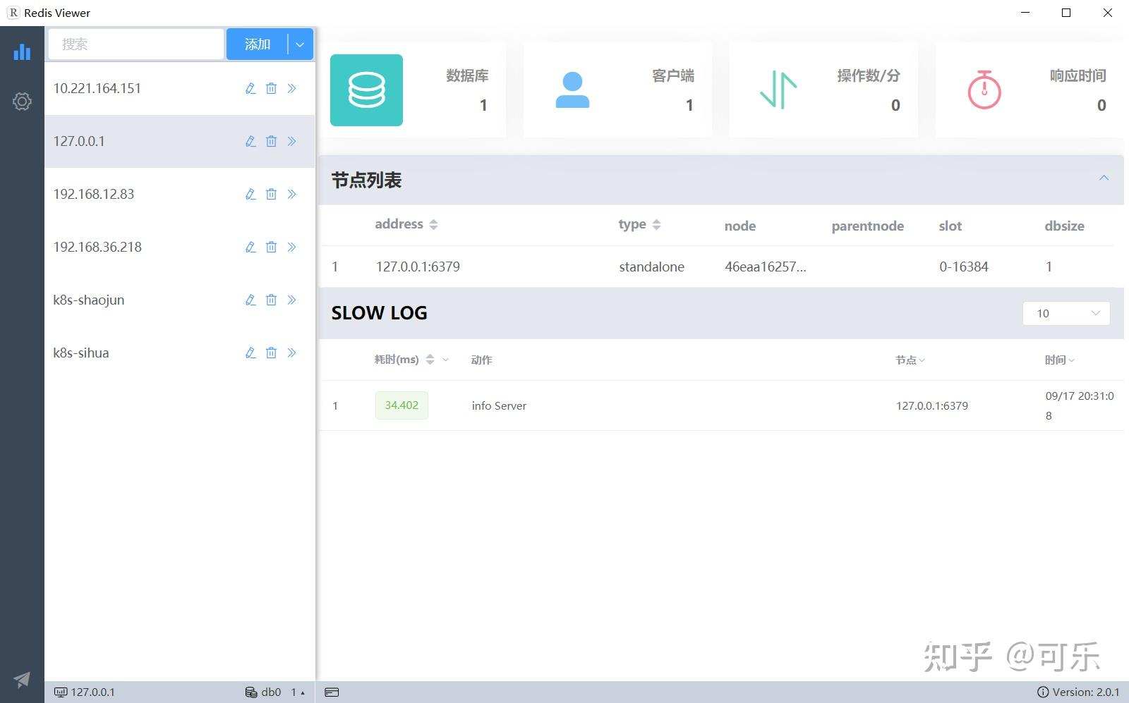Viewport: 1129px width, 703px height.
Task: Click the 09/17 20:31:08 timestamp
Action: click(1080, 406)
